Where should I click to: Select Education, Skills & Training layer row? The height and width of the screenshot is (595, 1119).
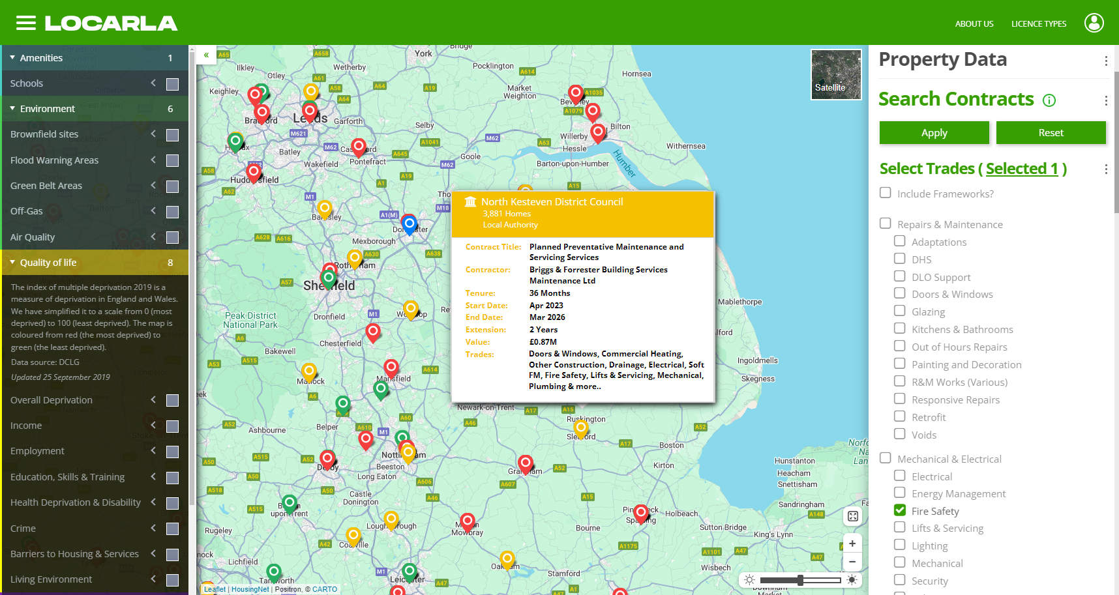[x=95, y=477]
